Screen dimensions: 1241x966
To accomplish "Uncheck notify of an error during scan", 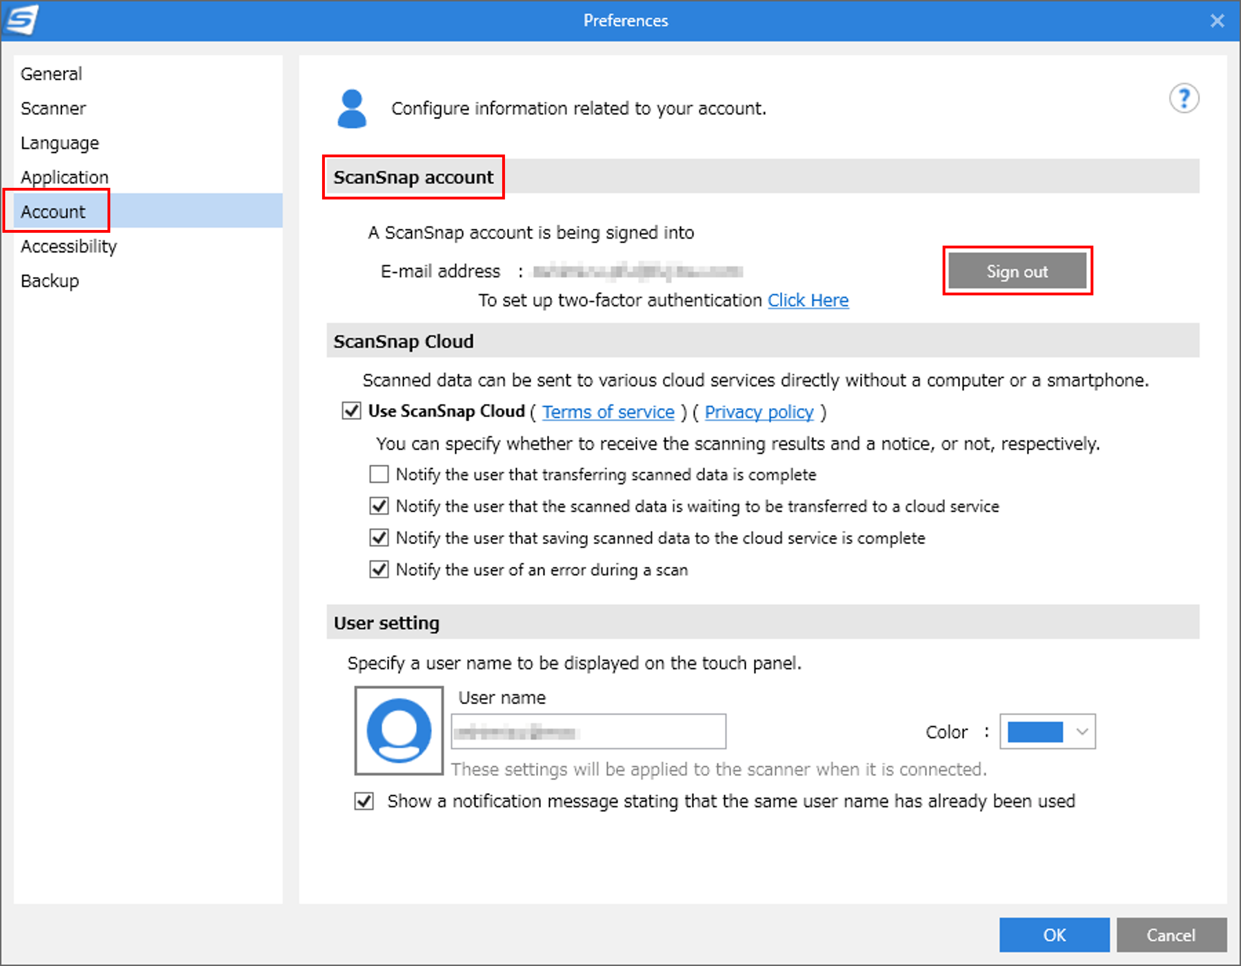I will [379, 569].
